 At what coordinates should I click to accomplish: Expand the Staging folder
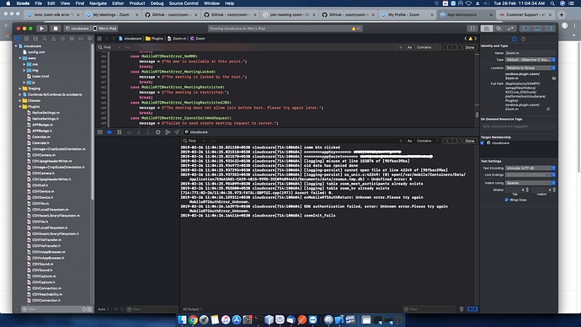(x=20, y=88)
